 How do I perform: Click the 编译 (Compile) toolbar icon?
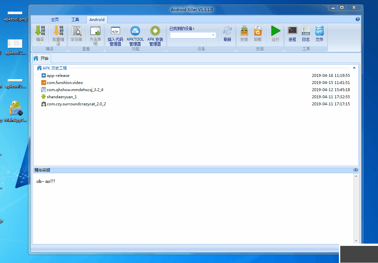tap(40, 31)
